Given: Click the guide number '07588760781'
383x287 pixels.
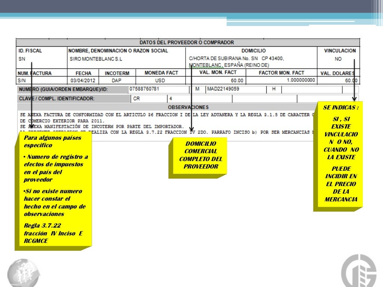Looking at the screenshot, I should (x=144, y=89).
